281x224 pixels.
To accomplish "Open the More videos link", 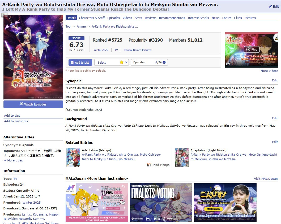I will (x=269, y=71).
